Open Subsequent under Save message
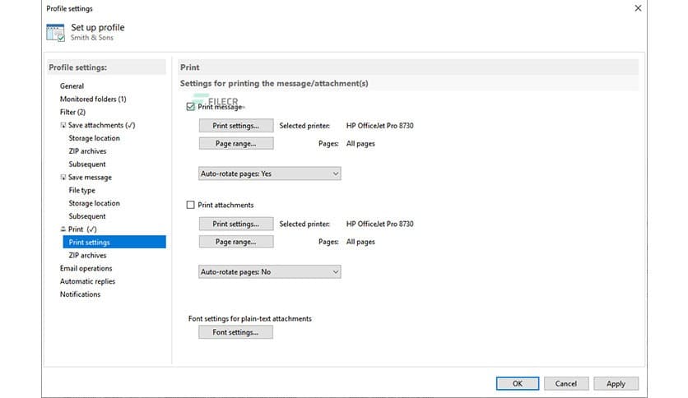The image size is (688, 398). tap(87, 216)
